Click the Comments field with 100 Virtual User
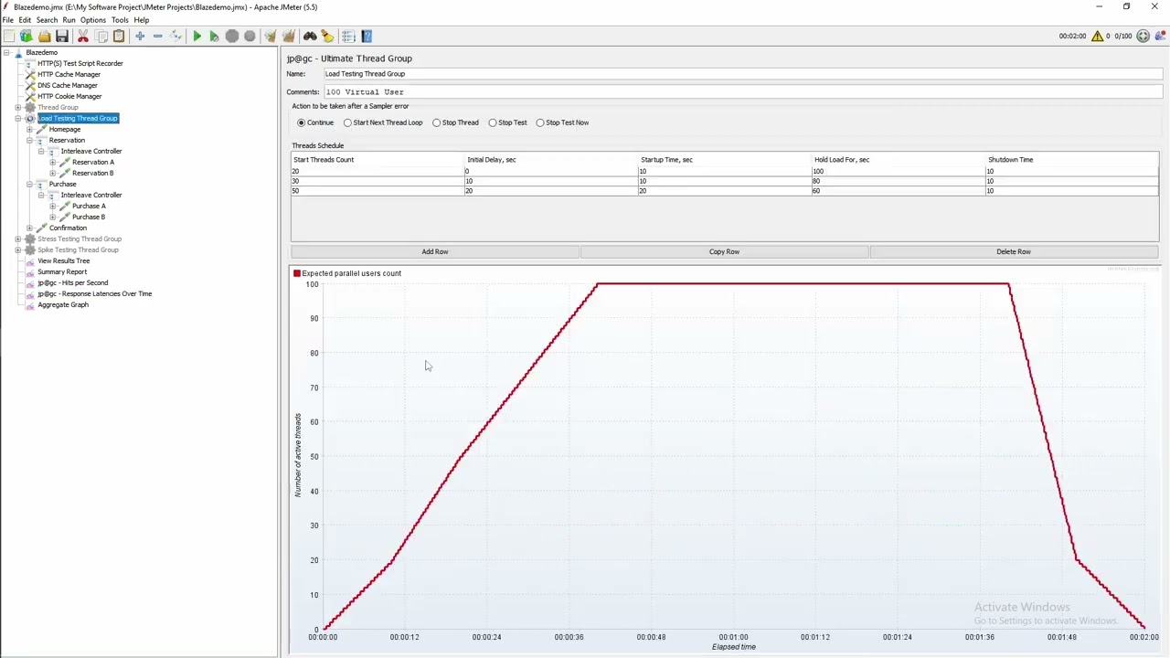1170x658 pixels. (x=743, y=92)
